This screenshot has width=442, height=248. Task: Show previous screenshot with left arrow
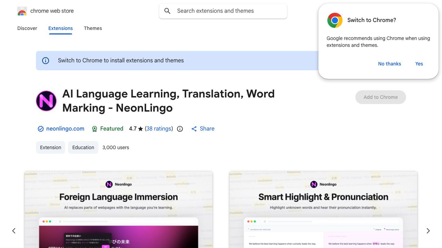tap(14, 231)
